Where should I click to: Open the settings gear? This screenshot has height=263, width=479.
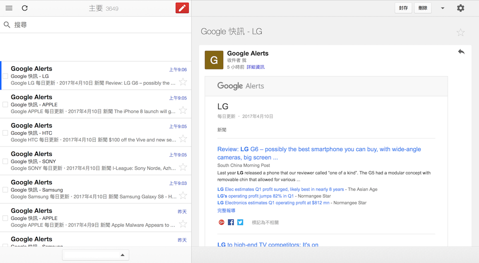(x=460, y=8)
